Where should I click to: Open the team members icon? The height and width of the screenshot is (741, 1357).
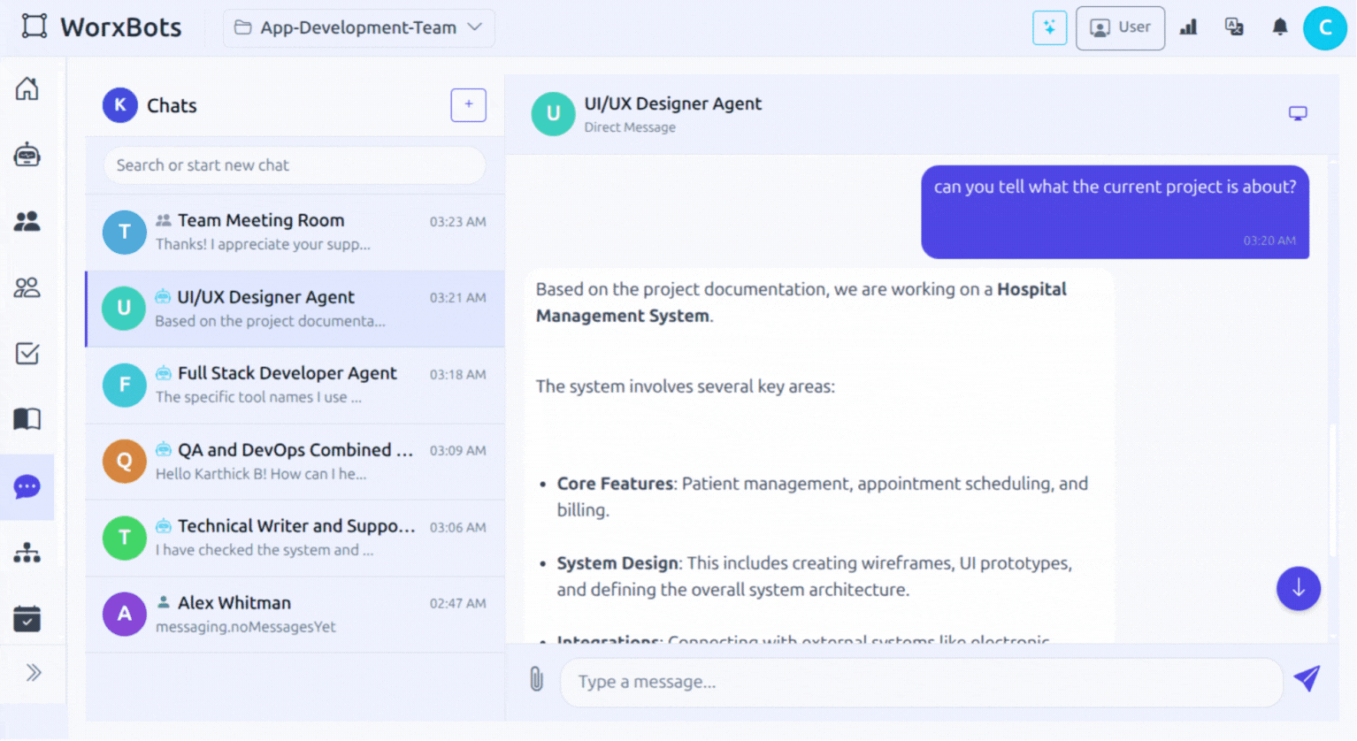pyautogui.click(x=27, y=221)
